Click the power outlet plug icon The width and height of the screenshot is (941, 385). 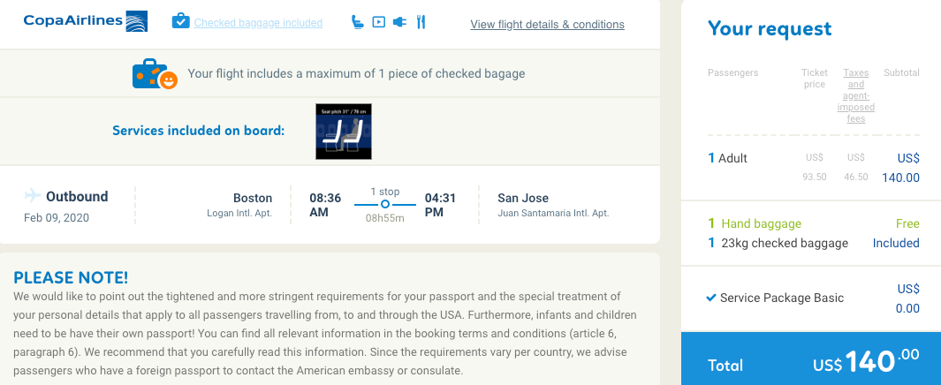399,22
